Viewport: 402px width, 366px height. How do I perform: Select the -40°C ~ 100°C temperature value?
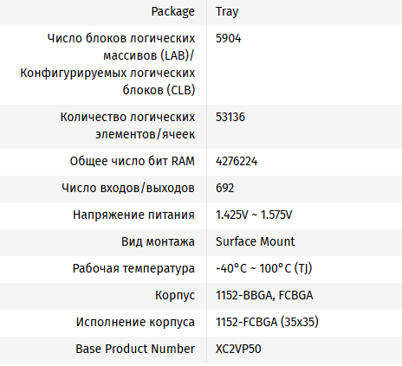(x=264, y=268)
